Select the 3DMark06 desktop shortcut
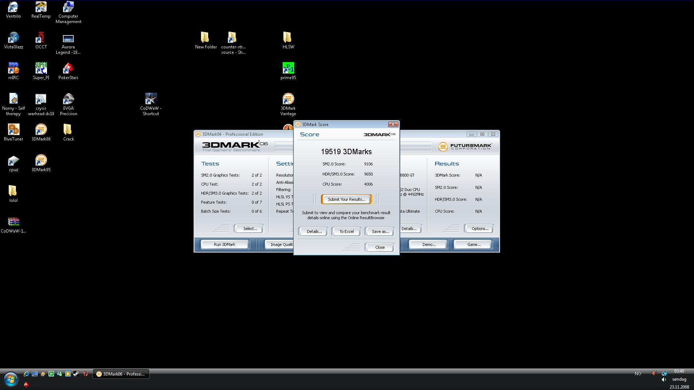 pos(41,133)
